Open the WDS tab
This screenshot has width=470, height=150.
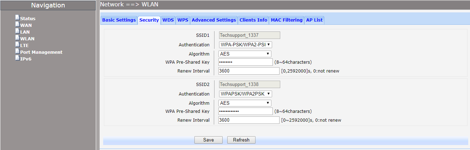pos(168,20)
